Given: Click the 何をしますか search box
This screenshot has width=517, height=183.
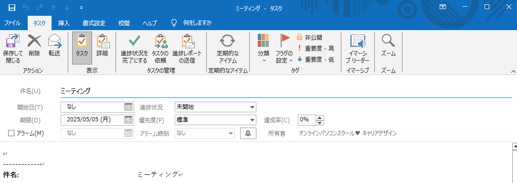Looking at the screenshot, I should [x=198, y=23].
